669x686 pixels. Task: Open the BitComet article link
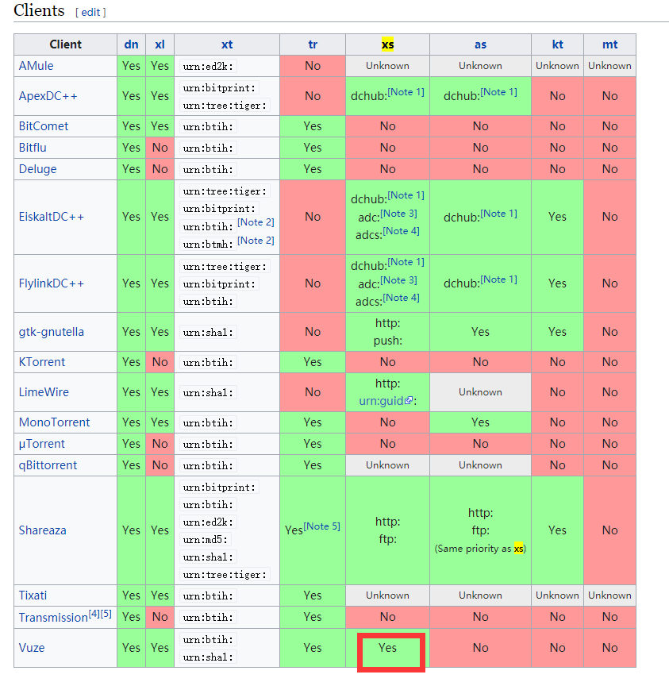click(x=44, y=126)
